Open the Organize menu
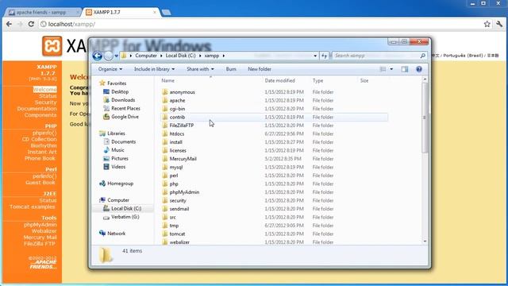This screenshot has height=286, width=508. (110, 69)
